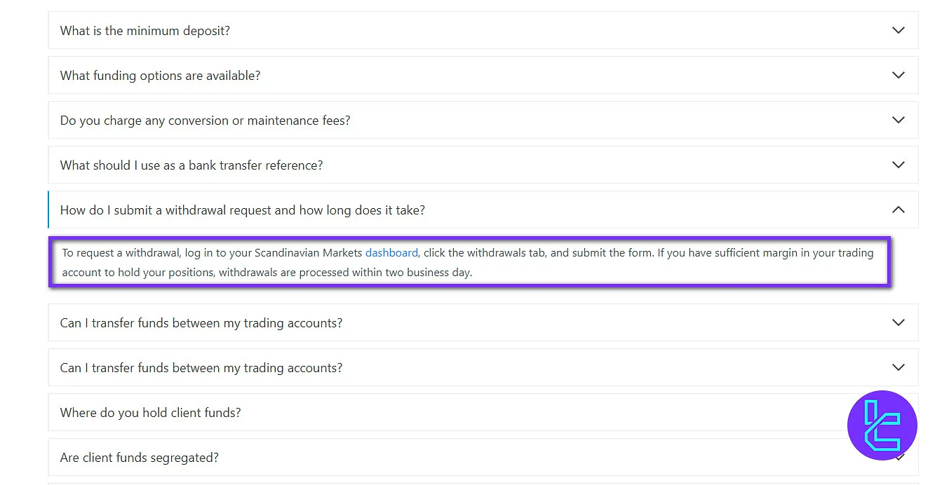
Task: Click the chevron on the lower transfer funds question
Action: pos(898,368)
